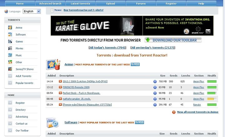This screenshot has width=225, height=137.
Task: Click the Games category icon in sidebar
Action: (x=10, y=42)
